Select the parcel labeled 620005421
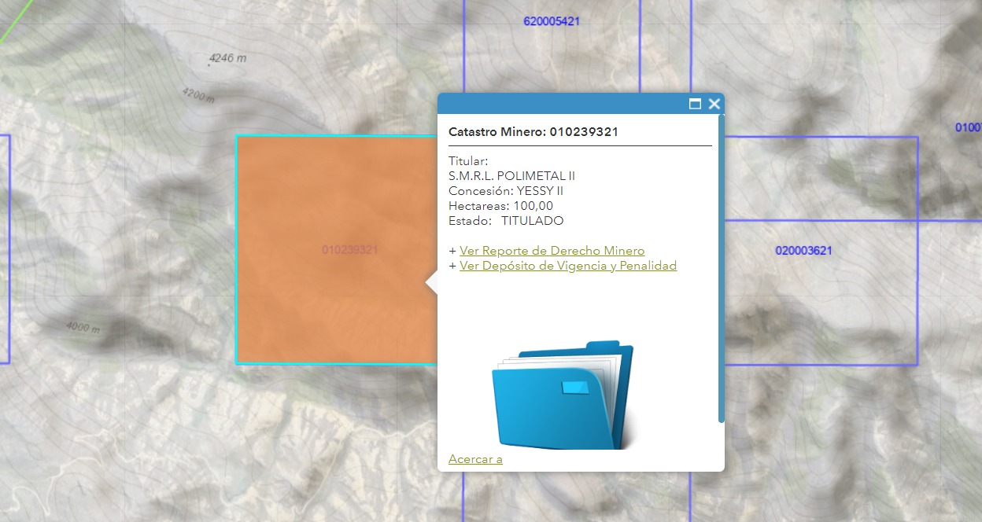Screen dimensions: 982x522 552,21
